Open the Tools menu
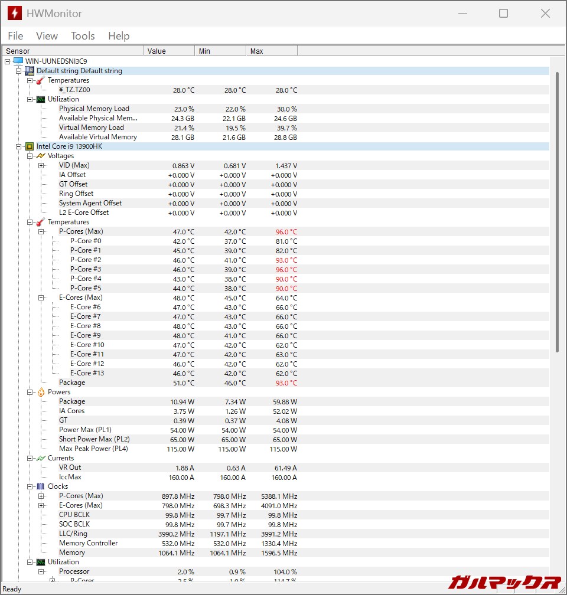 pos(83,36)
